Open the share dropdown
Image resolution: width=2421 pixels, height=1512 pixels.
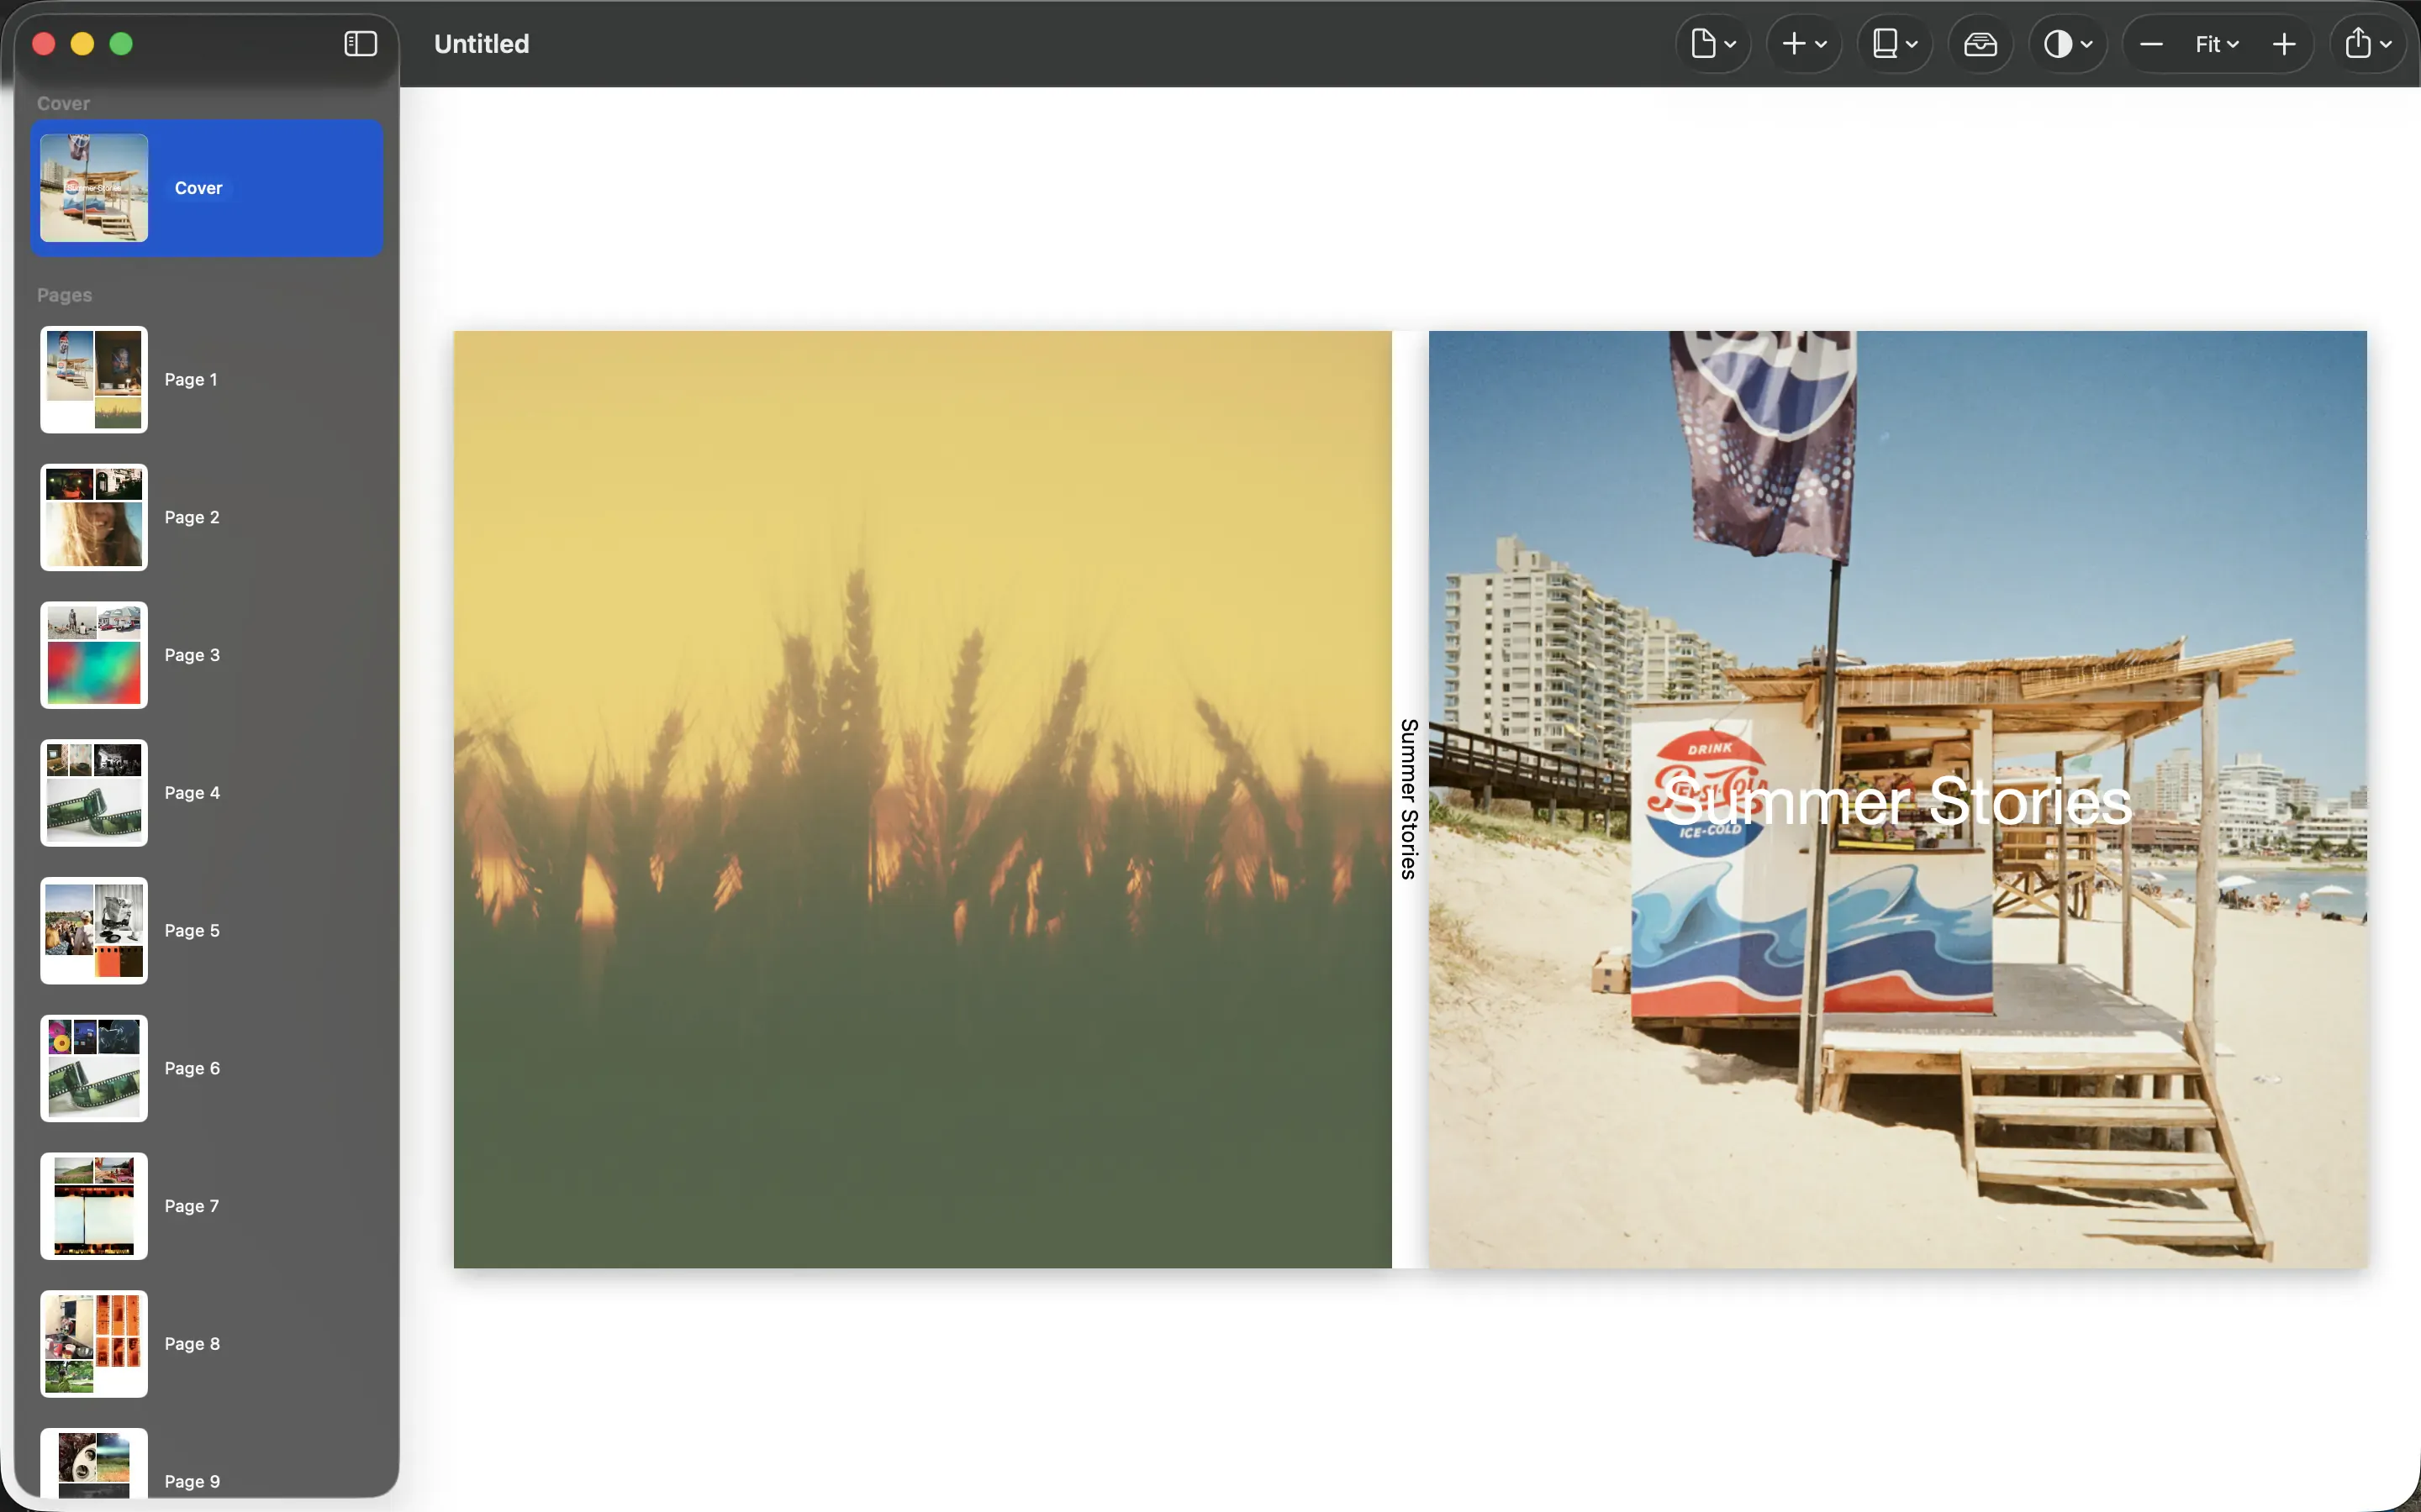(2367, 44)
